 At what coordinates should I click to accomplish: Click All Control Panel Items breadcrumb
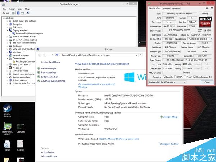pos(89,55)
